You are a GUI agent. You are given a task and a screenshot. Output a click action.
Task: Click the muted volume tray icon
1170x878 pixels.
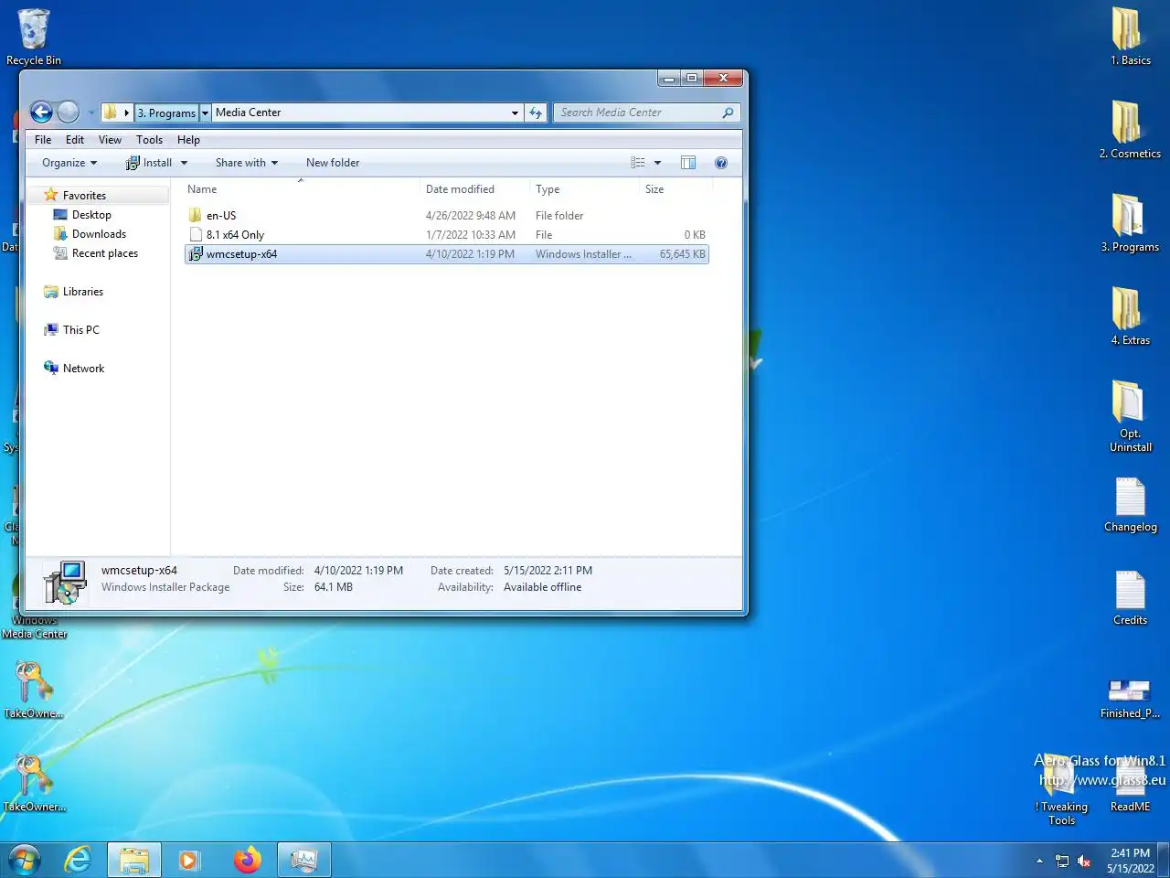[x=1084, y=861]
